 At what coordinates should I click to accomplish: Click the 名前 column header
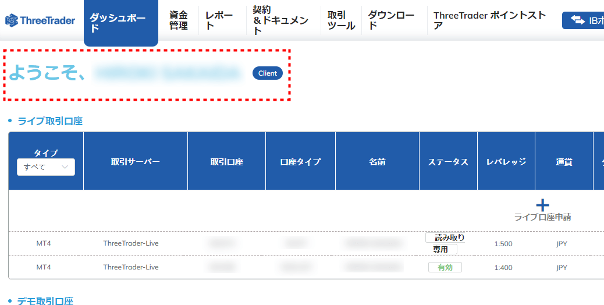pyautogui.click(x=377, y=162)
